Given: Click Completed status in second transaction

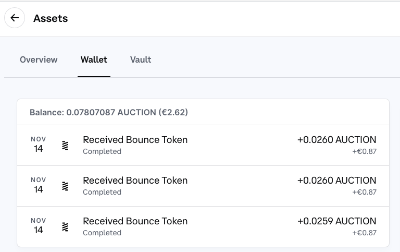Looking at the screenshot, I should pos(102,192).
